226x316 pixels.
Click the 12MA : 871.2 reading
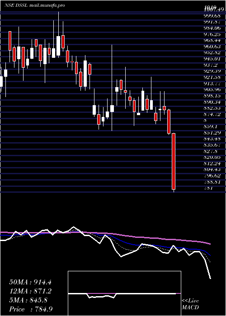[x=30, y=291]
